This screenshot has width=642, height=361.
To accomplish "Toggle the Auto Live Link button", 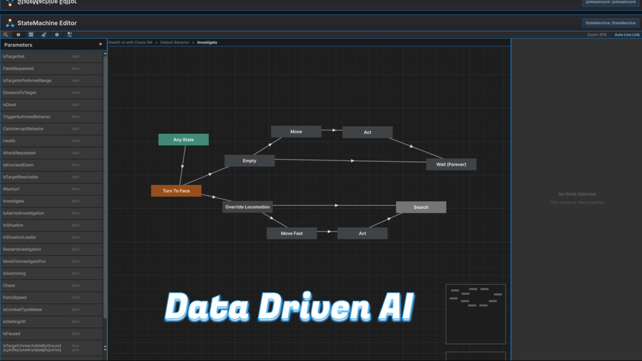I will tap(626, 35).
